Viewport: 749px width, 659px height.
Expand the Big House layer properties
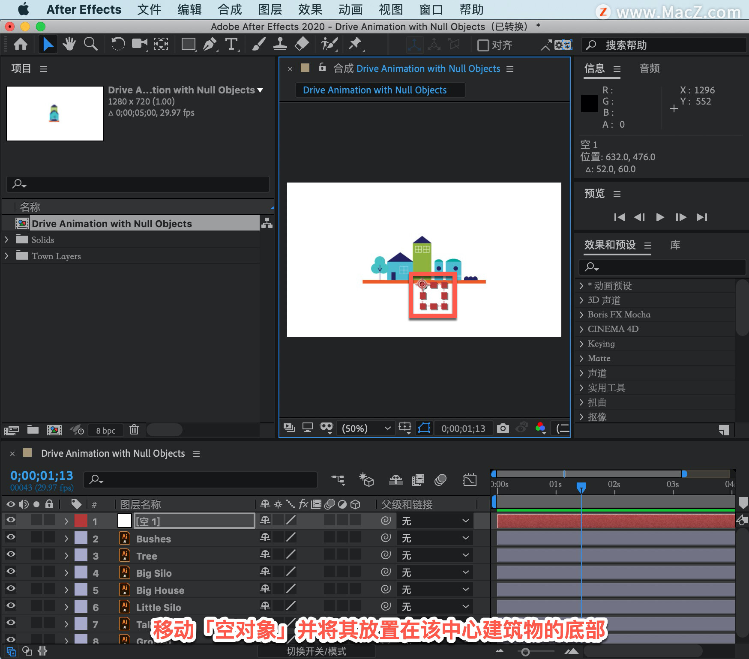66,590
